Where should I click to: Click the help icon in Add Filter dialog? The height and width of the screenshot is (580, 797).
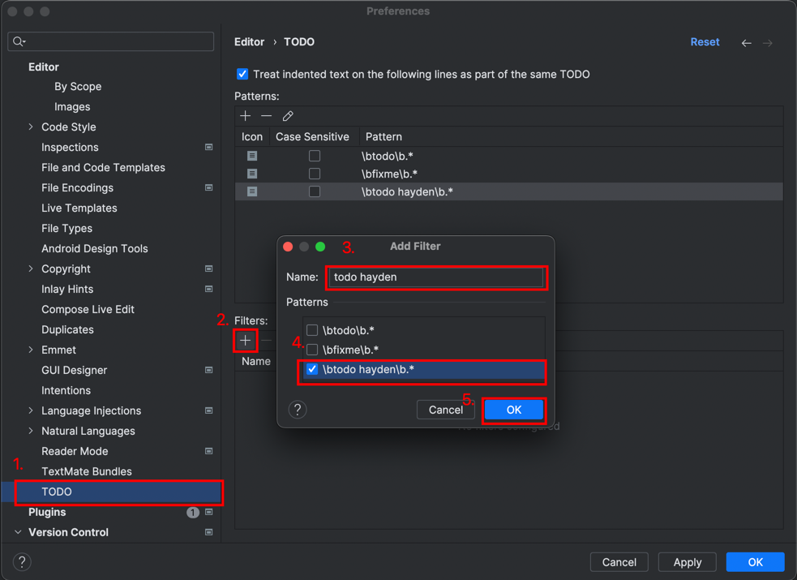(298, 410)
